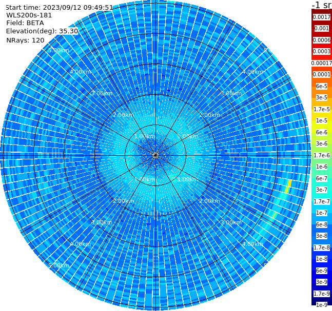Click the 1.7e-8 colorbar label

tap(322, 247)
